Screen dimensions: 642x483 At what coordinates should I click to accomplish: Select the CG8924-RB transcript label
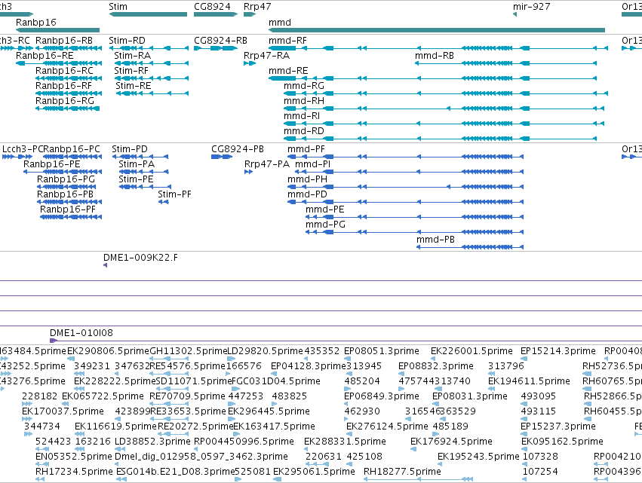pos(221,41)
